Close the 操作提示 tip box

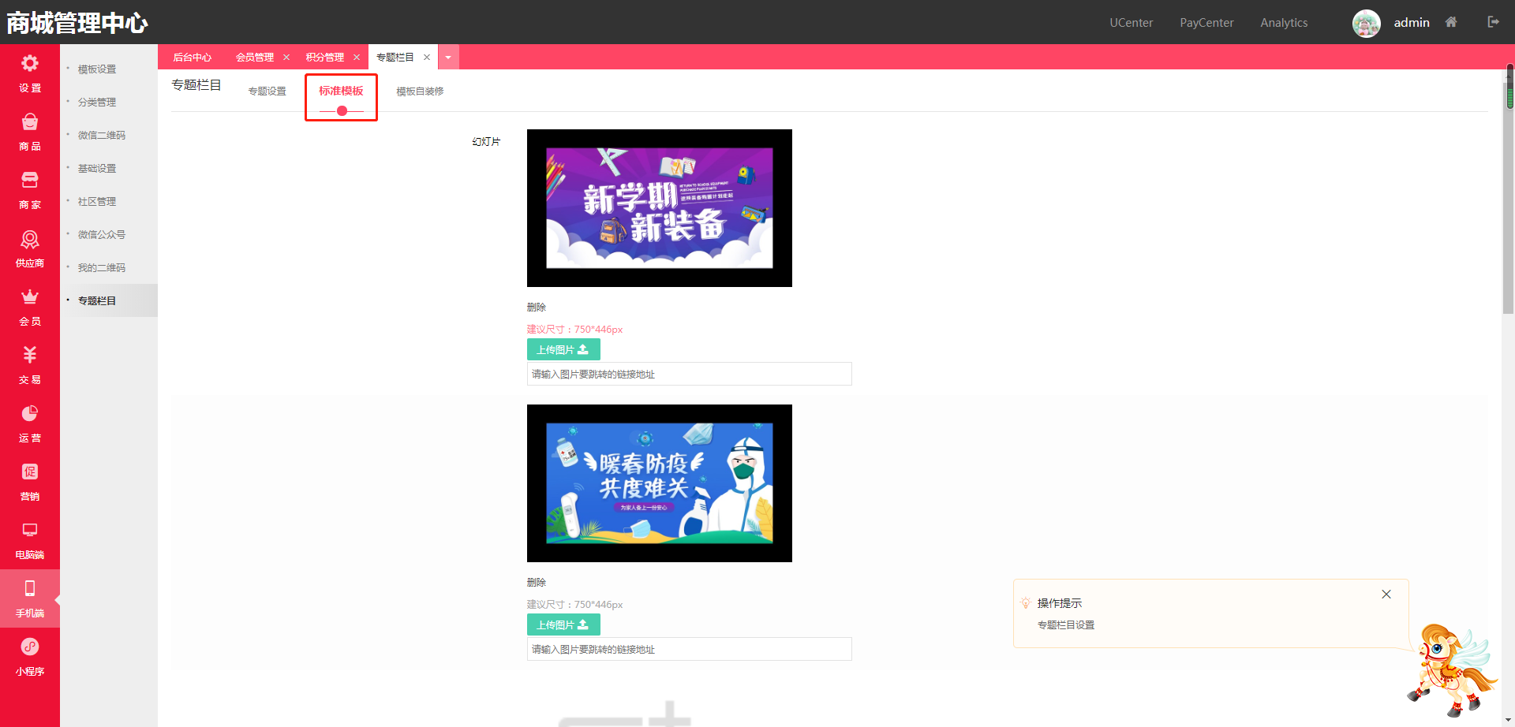coord(1386,595)
